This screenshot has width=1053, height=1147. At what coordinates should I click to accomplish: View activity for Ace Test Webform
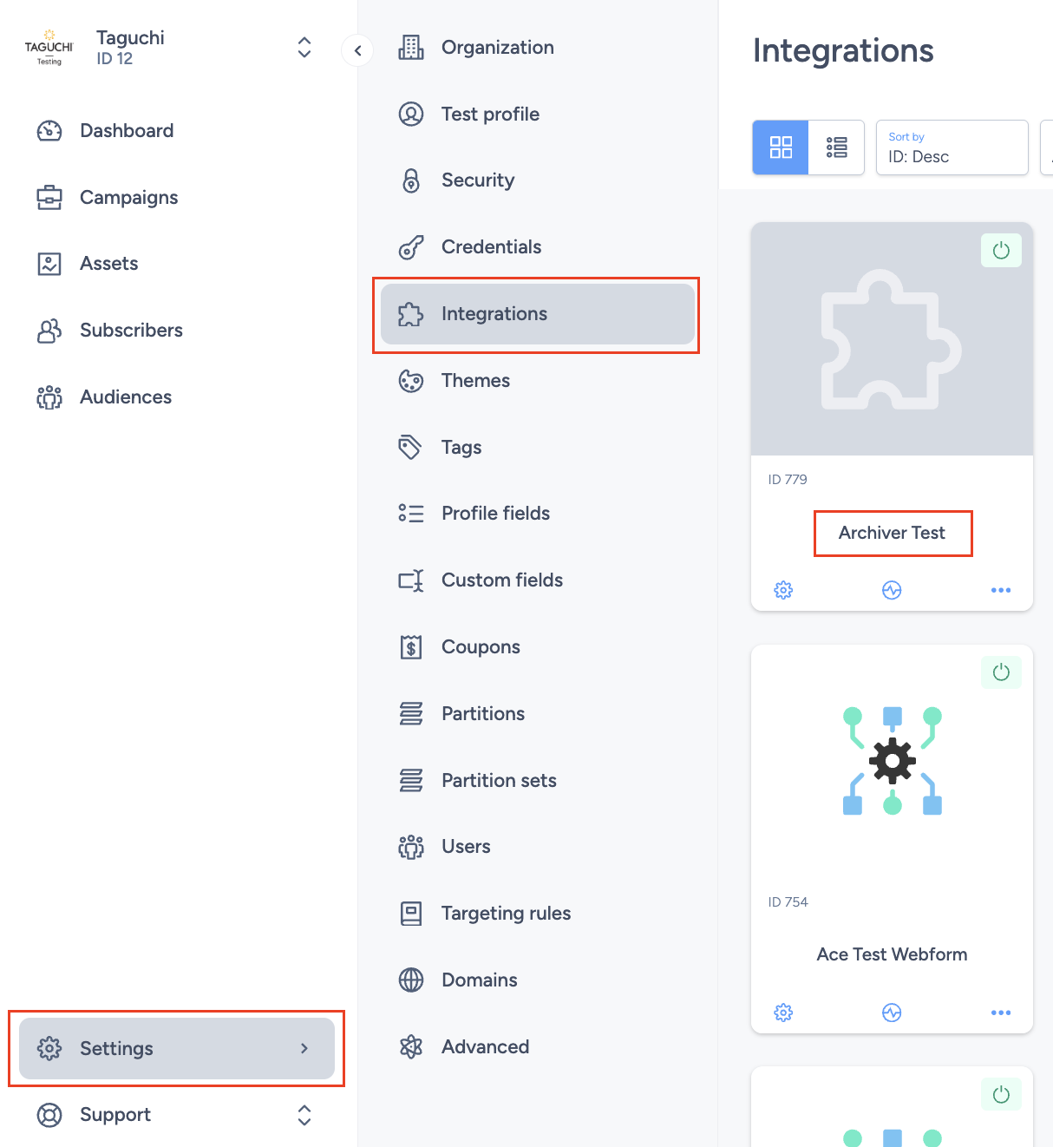coord(892,1013)
